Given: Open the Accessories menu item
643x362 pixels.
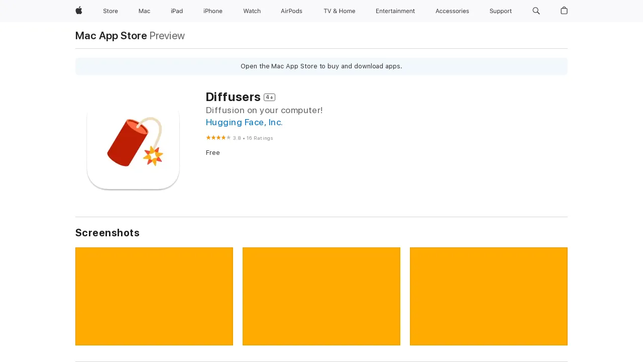Looking at the screenshot, I should tap(452, 11).
